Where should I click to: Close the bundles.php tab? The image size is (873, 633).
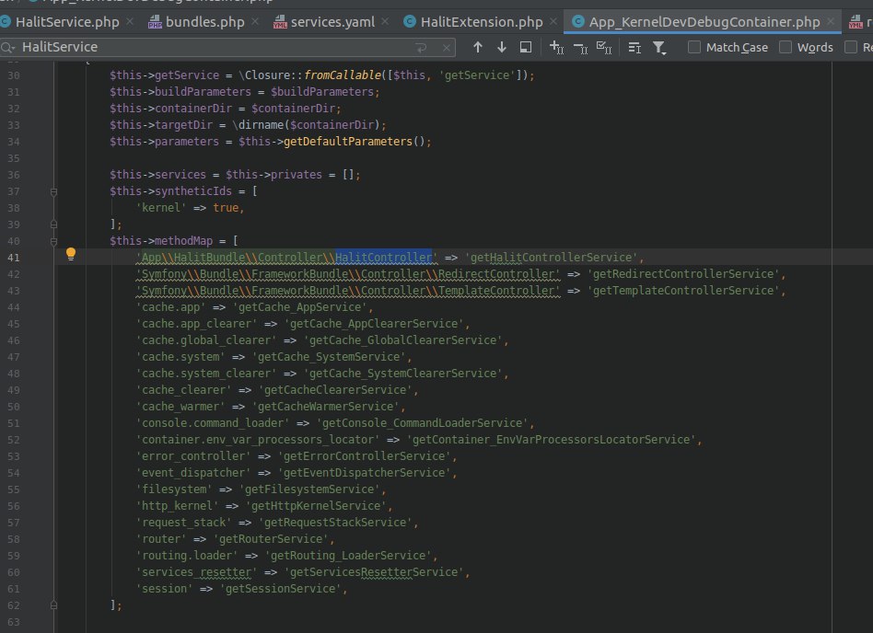point(255,21)
